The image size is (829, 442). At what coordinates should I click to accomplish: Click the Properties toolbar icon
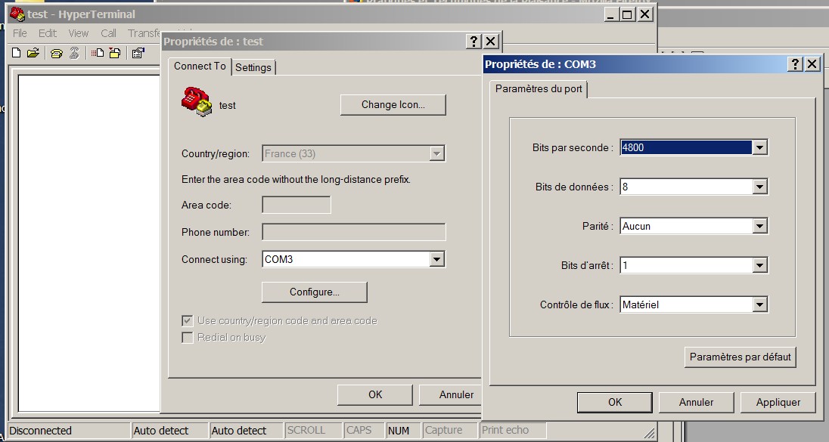pyautogui.click(x=138, y=53)
